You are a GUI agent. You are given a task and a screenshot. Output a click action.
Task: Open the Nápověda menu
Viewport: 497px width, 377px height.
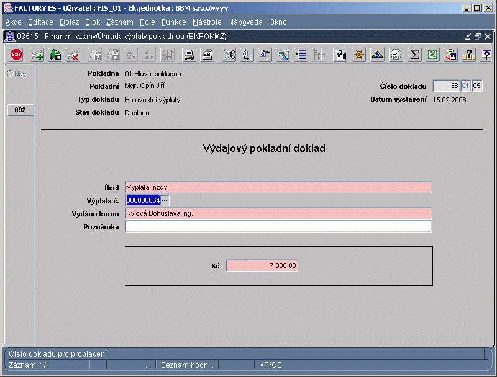245,22
